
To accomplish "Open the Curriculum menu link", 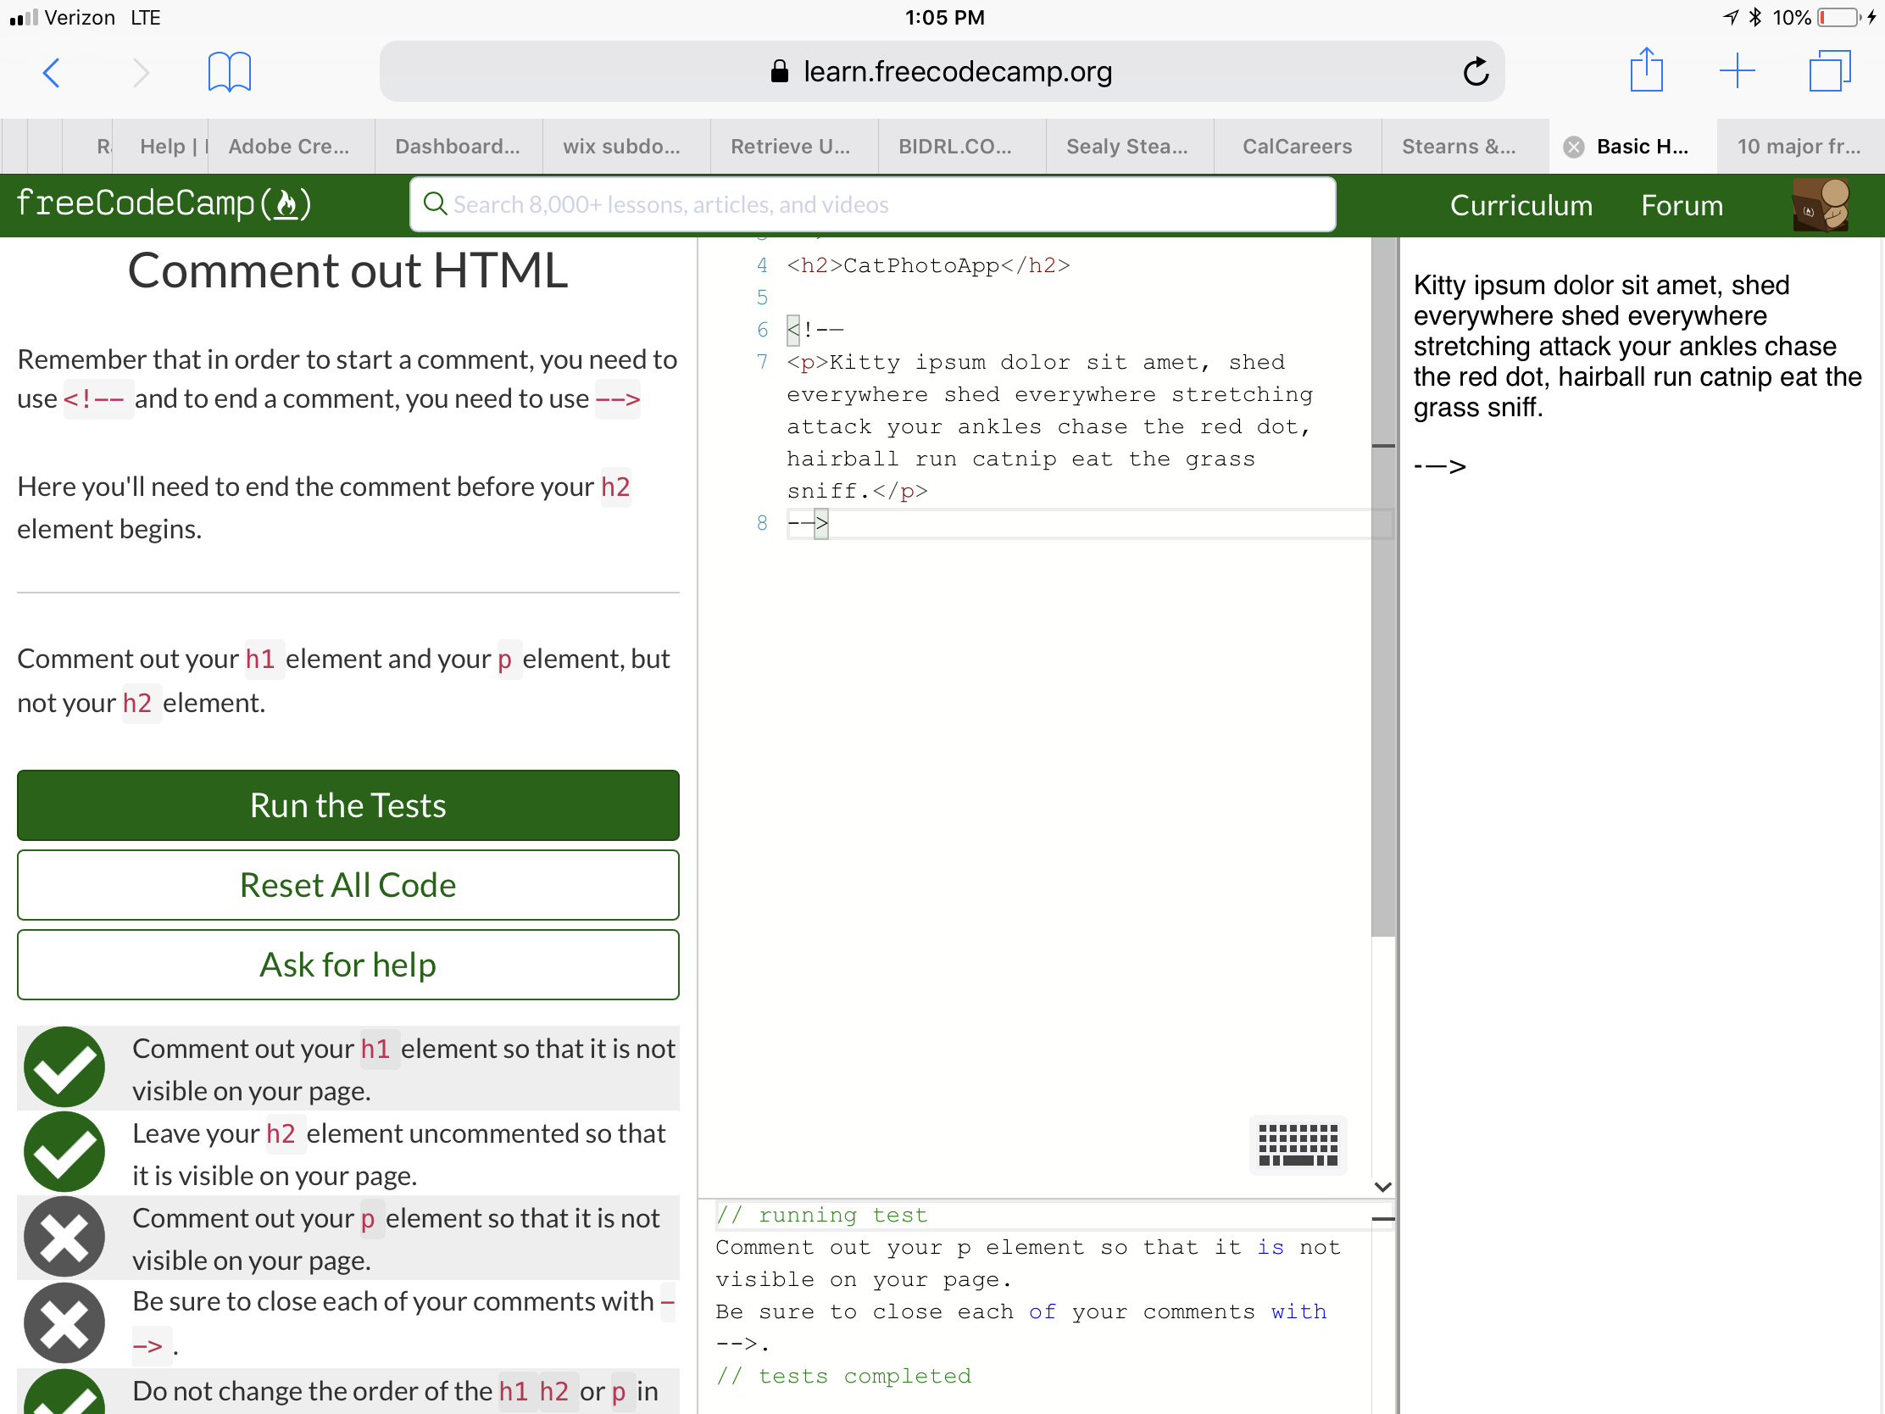I will pyautogui.click(x=1521, y=205).
